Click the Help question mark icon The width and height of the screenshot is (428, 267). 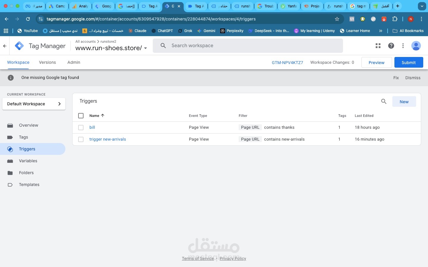coord(391,46)
